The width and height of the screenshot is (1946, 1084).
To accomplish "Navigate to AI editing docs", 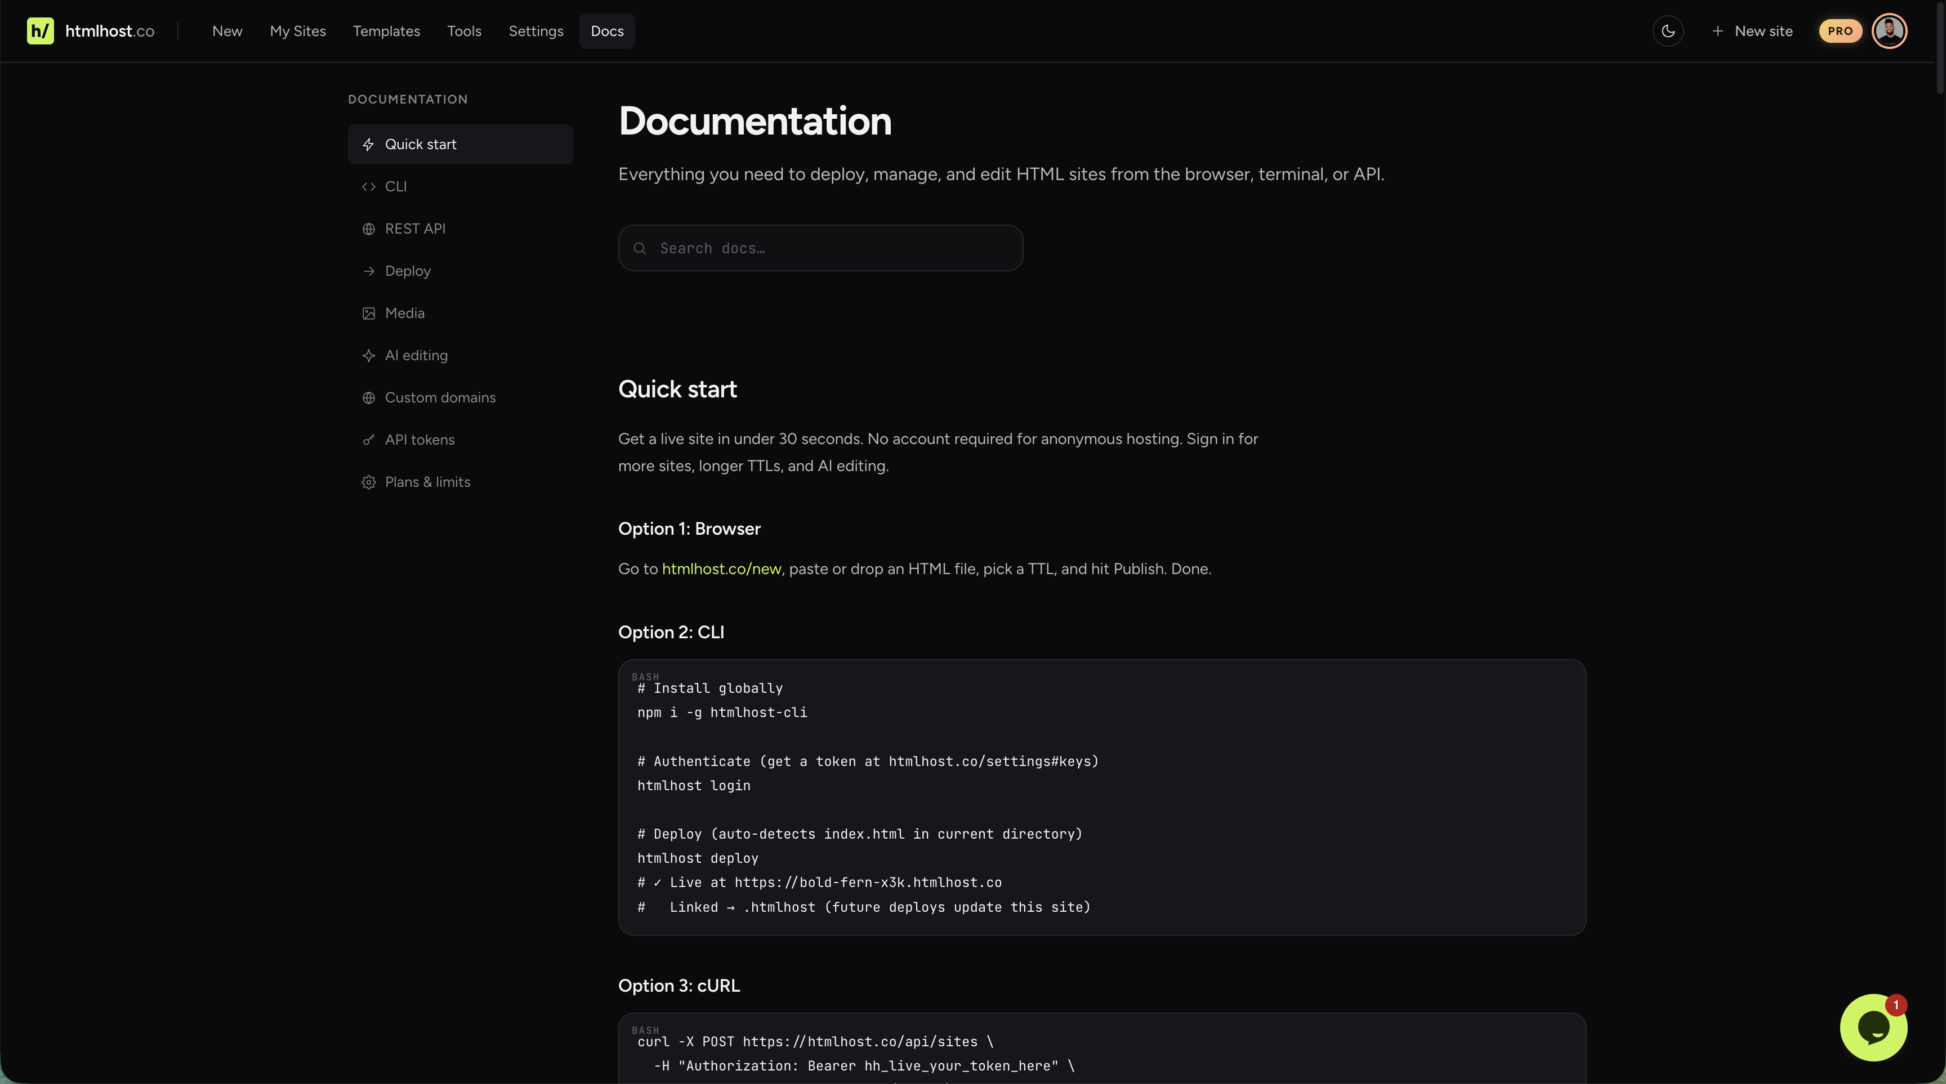I will coord(460,356).
